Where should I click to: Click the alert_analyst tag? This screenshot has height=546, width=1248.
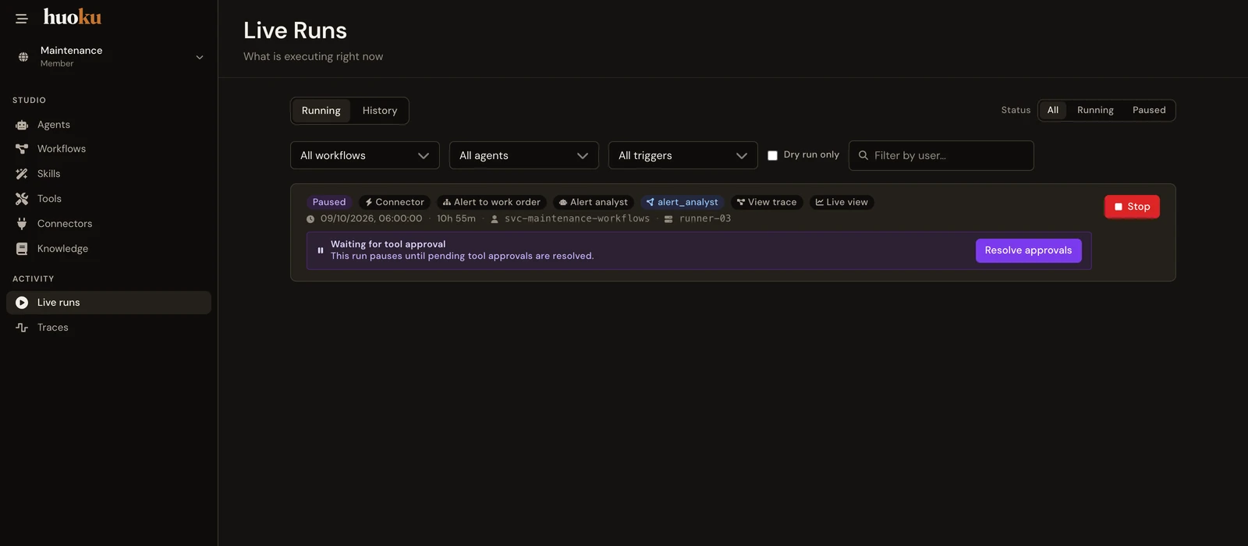coord(682,202)
